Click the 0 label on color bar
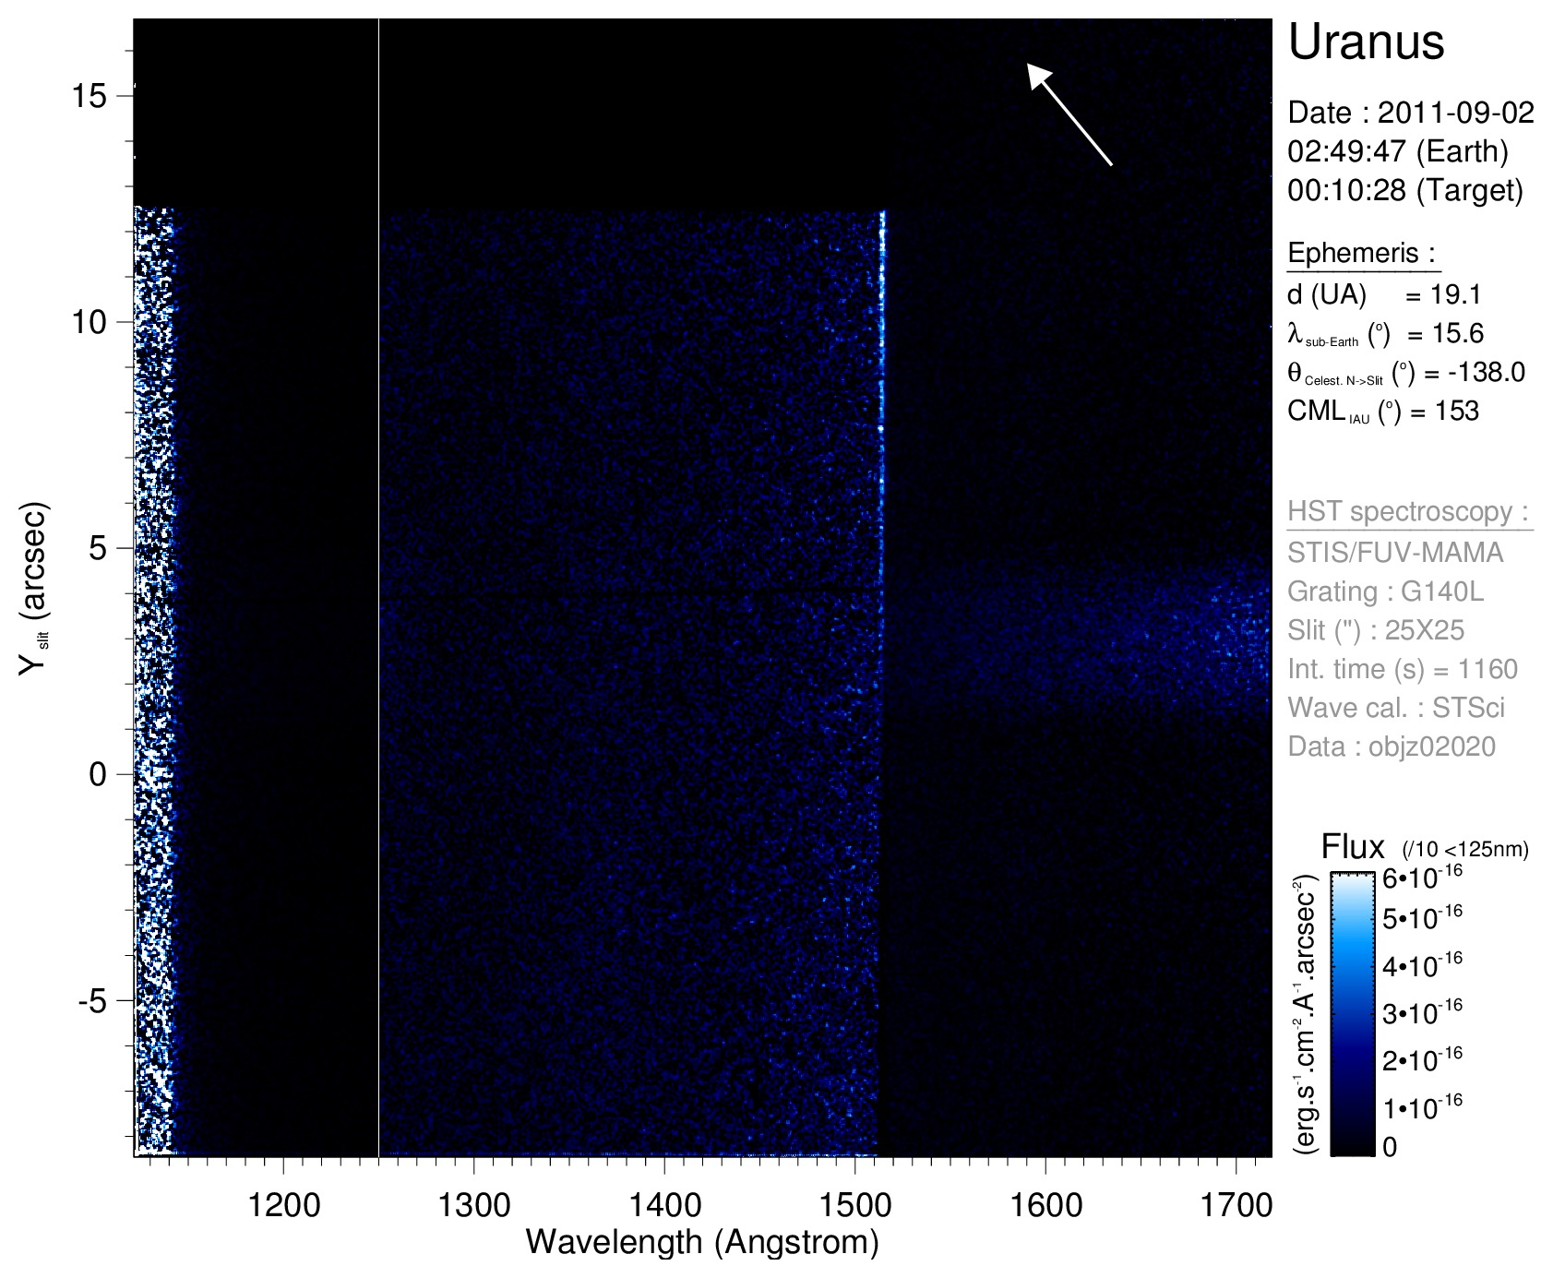This screenshot has height=1278, width=1553. (1390, 1148)
